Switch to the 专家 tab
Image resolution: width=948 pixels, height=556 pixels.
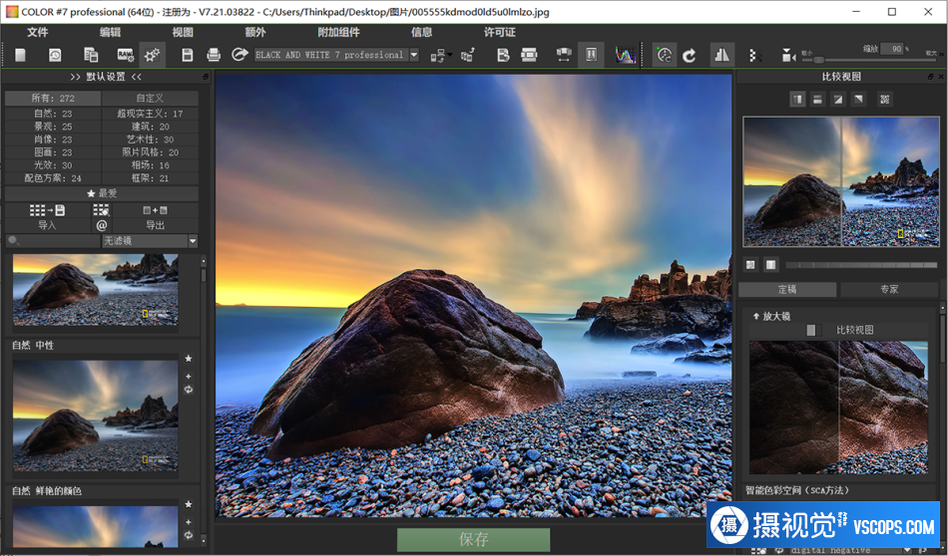tap(889, 289)
